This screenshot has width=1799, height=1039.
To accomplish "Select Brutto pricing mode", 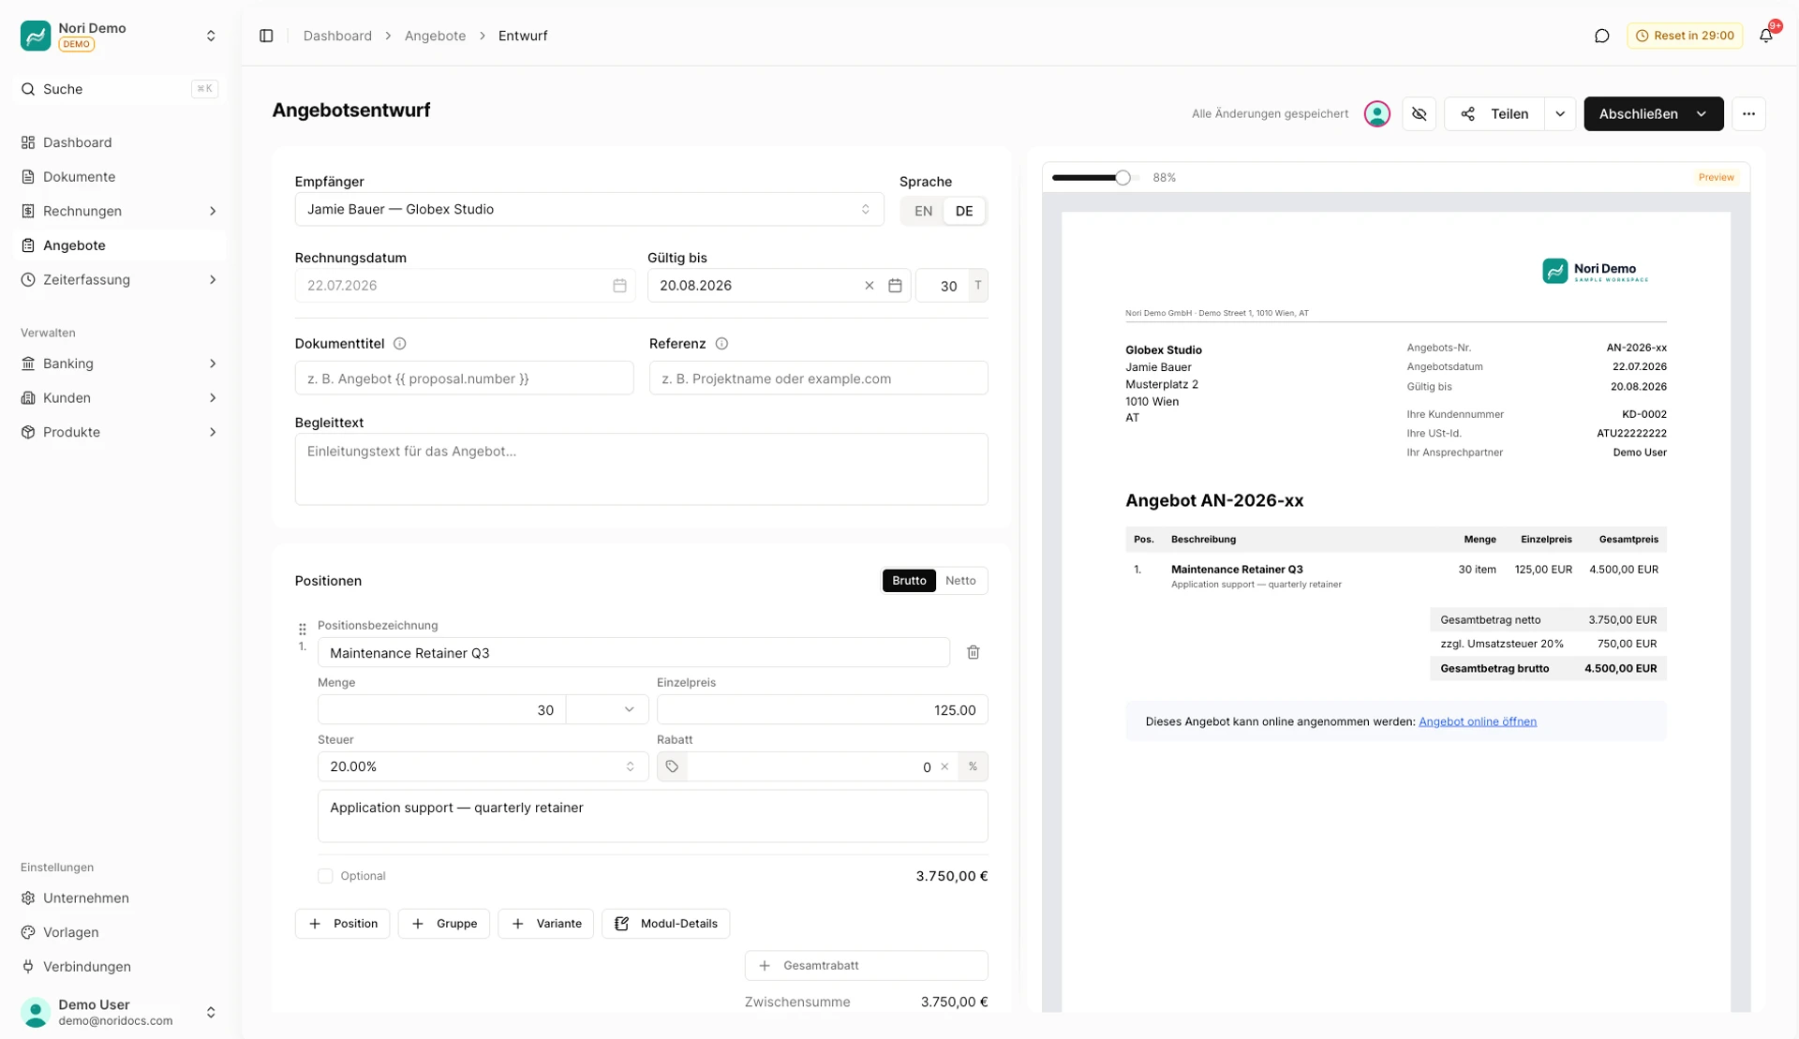I will click(909, 581).
